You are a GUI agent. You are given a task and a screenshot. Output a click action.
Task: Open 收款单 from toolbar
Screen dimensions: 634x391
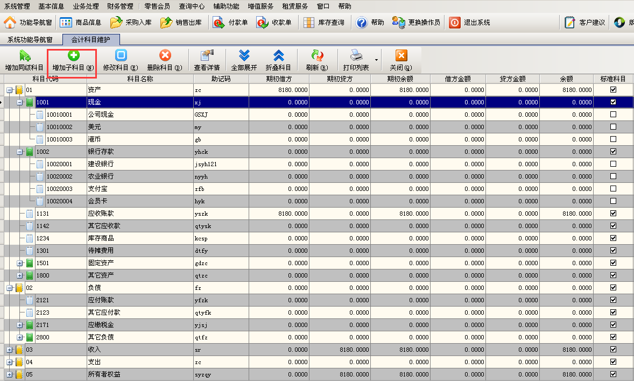coord(274,22)
